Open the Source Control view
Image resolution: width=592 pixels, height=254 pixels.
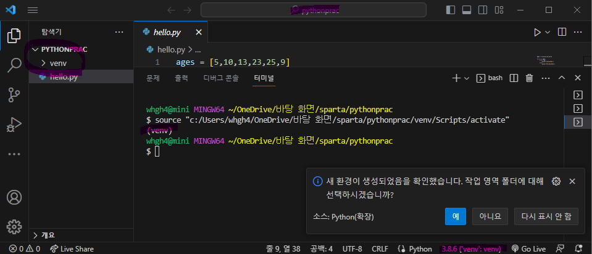click(x=14, y=94)
